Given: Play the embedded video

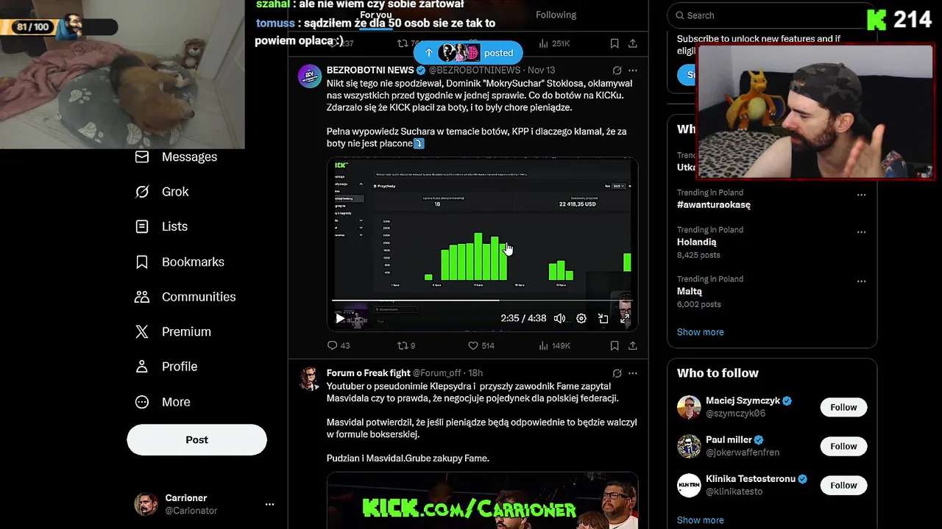Looking at the screenshot, I should 340,318.
